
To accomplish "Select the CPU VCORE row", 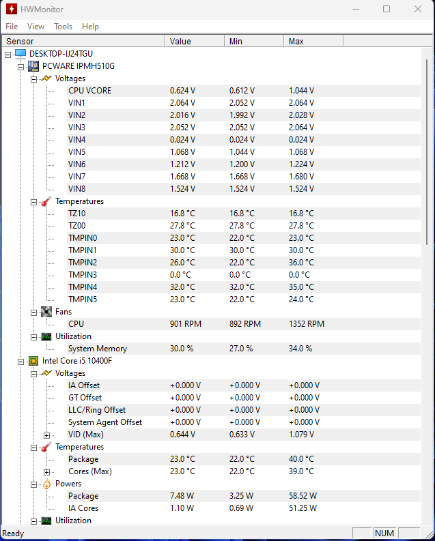I will (x=244, y=91).
